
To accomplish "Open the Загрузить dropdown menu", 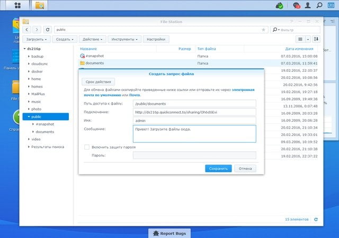I will (37, 39).
